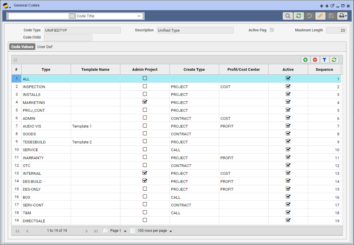The height and width of the screenshot is (245, 354).
Task: Navigate back using the left arrow icon
Action: coord(322,6)
